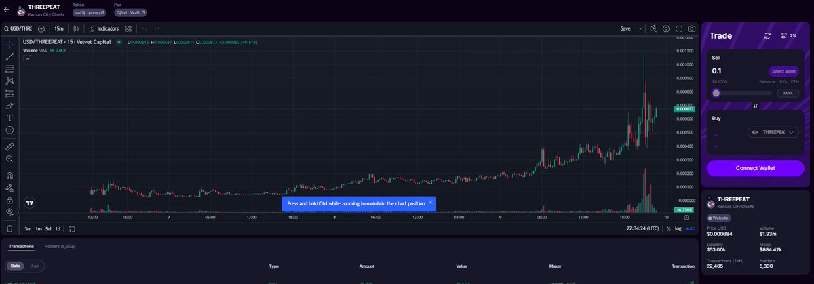Screen dimensions: 814x284
Task: Swap sell and buy direction arrows
Action: pyautogui.click(x=755, y=106)
